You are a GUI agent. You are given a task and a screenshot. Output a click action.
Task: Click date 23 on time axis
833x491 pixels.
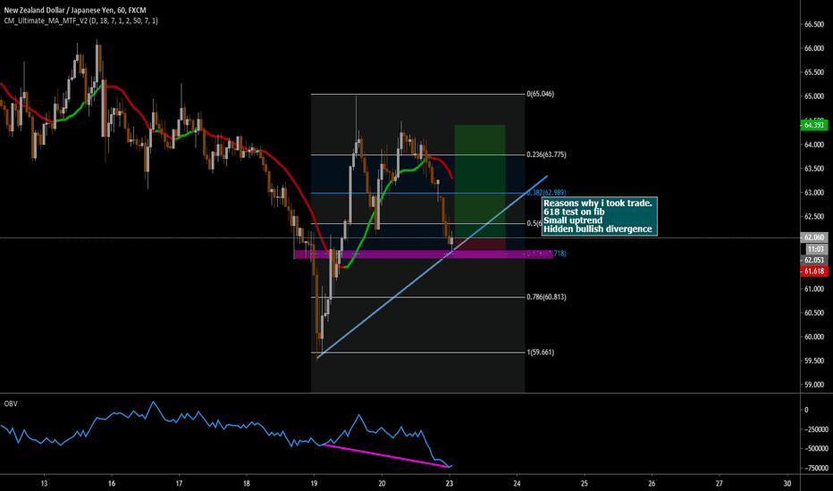tap(450, 484)
